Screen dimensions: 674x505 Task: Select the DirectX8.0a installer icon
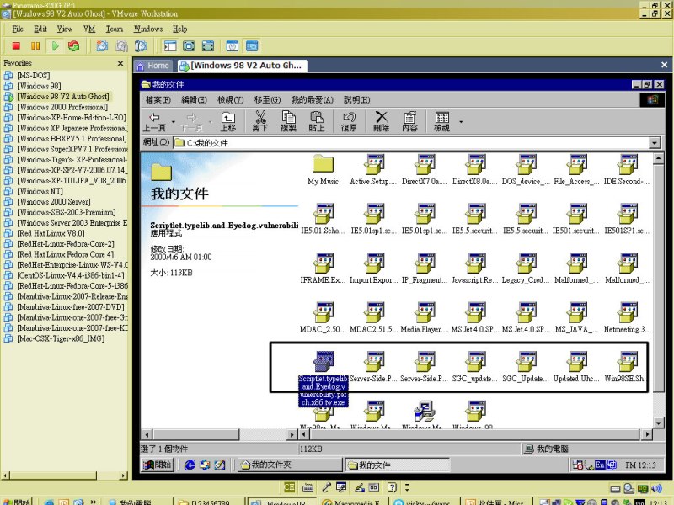point(475,170)
